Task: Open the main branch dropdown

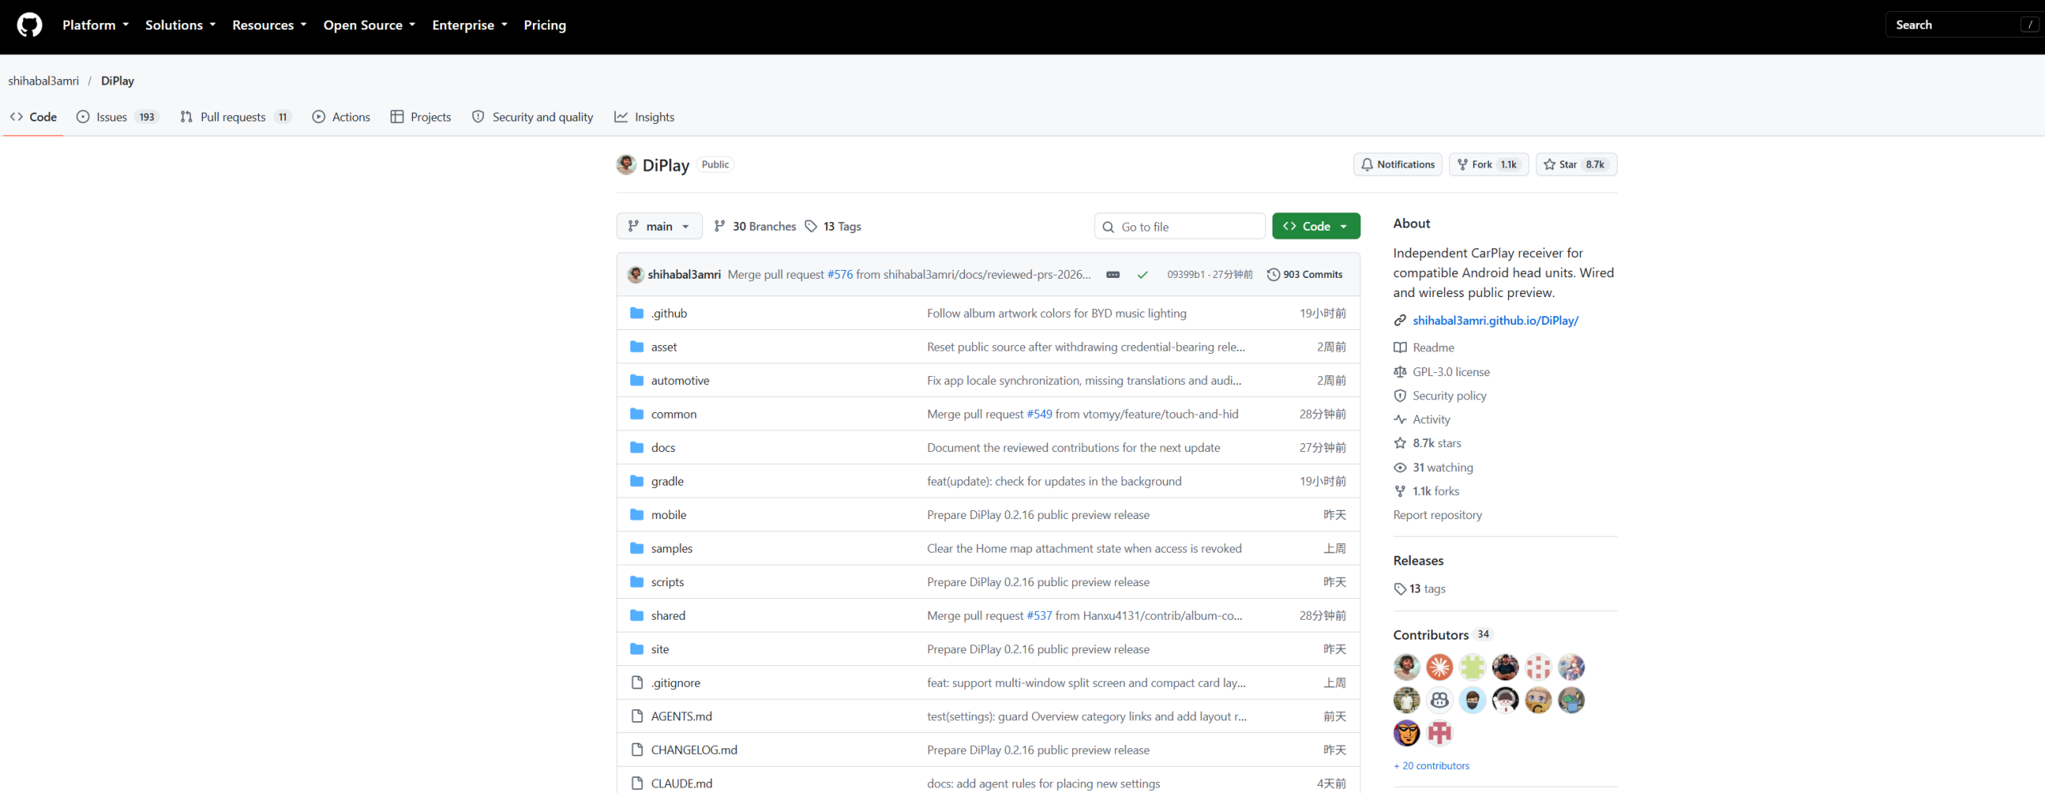Action: (659, 227)
